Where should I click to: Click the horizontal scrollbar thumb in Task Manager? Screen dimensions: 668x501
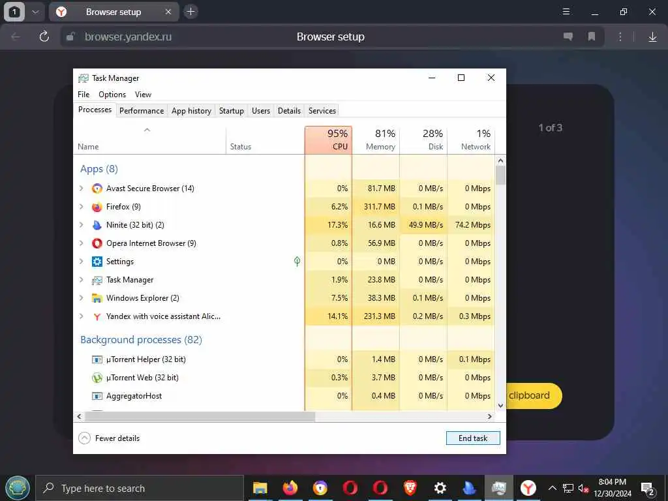point(200,417)
